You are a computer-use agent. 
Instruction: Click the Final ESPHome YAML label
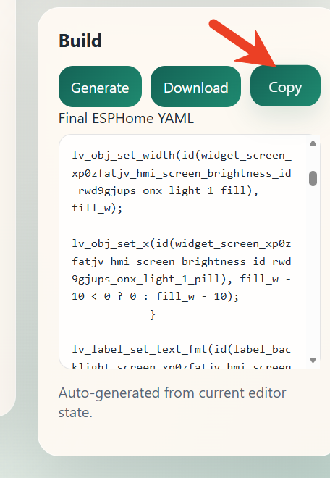click(x=126, y=118)
